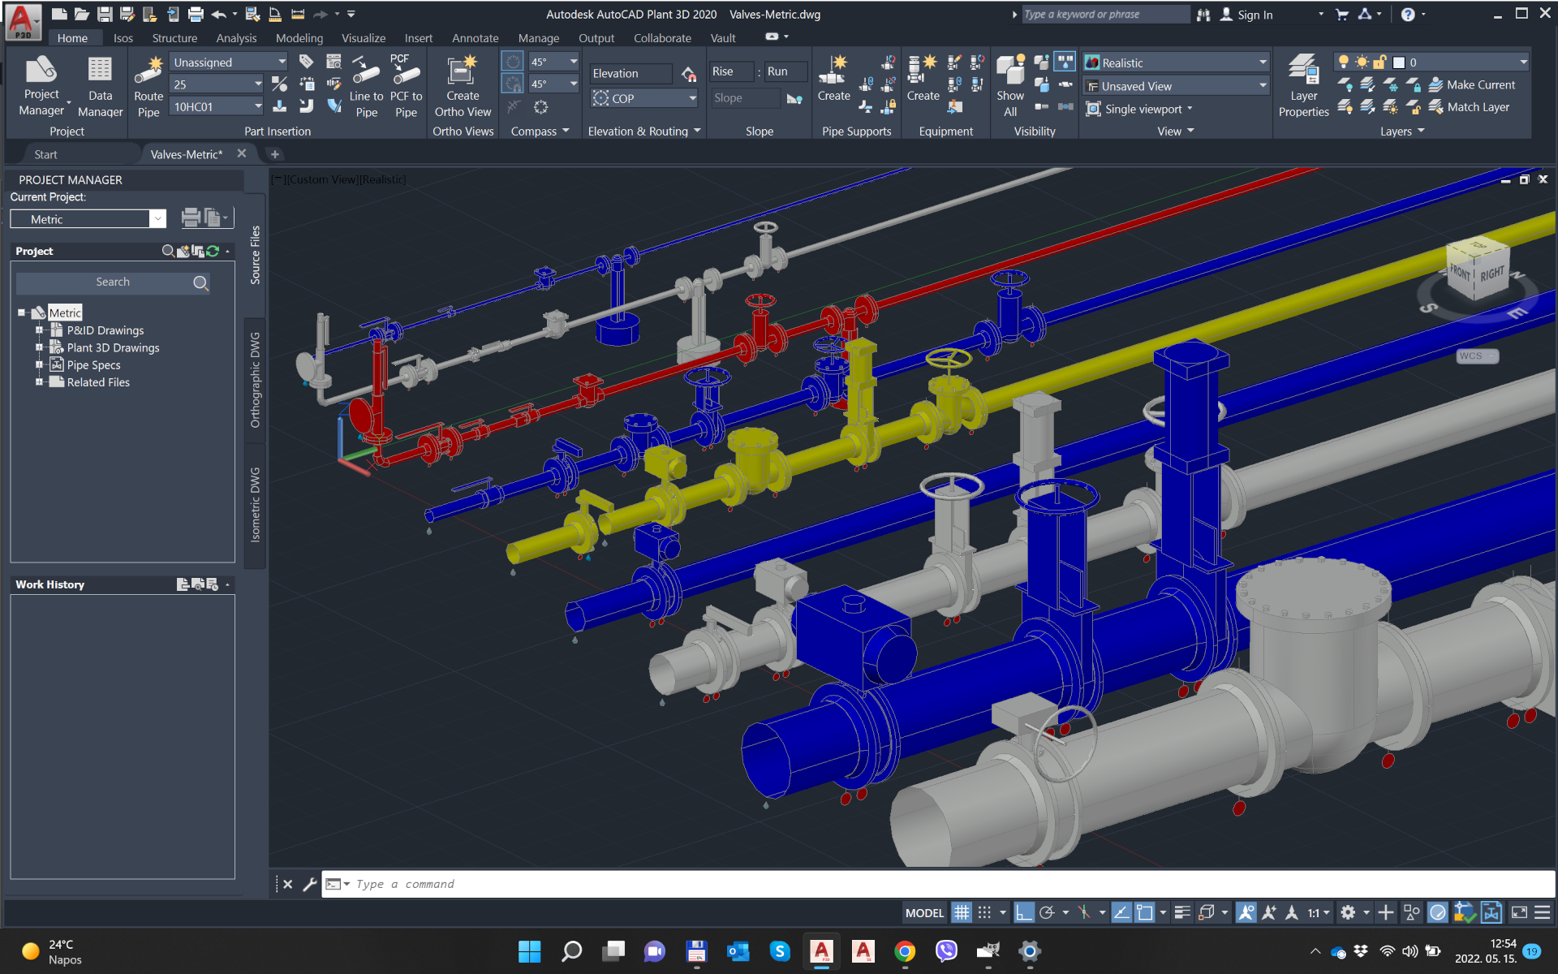The height and width of the screenshot is (974, 1558).
Task: Open the Current Project Metric dropdown
Action: point(157,219)
